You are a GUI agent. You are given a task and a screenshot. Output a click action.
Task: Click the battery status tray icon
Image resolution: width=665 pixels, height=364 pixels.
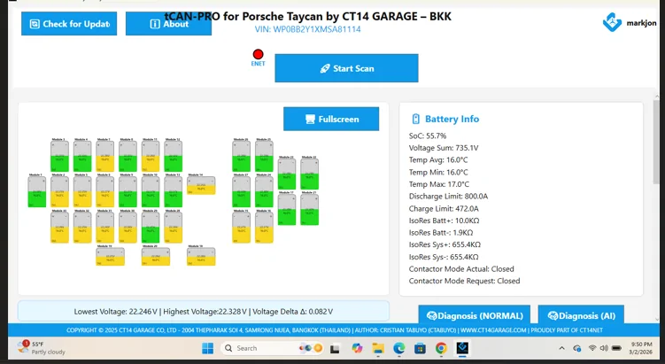coord(616,348)
